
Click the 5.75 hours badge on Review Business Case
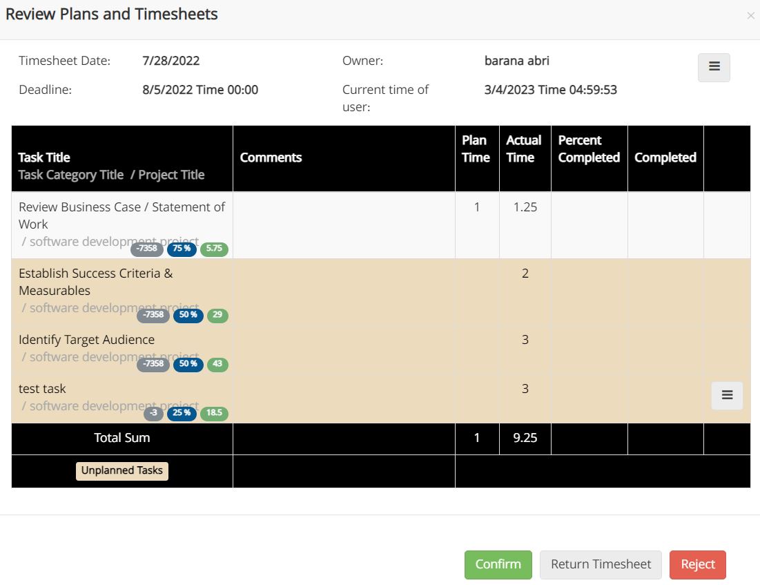click(214, 249)
